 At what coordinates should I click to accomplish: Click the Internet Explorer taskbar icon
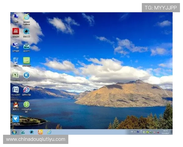pos(49,132)
